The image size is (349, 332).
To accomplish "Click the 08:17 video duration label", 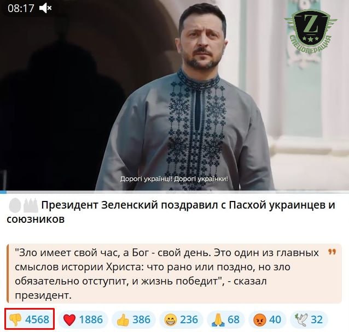I will point(21,8).
